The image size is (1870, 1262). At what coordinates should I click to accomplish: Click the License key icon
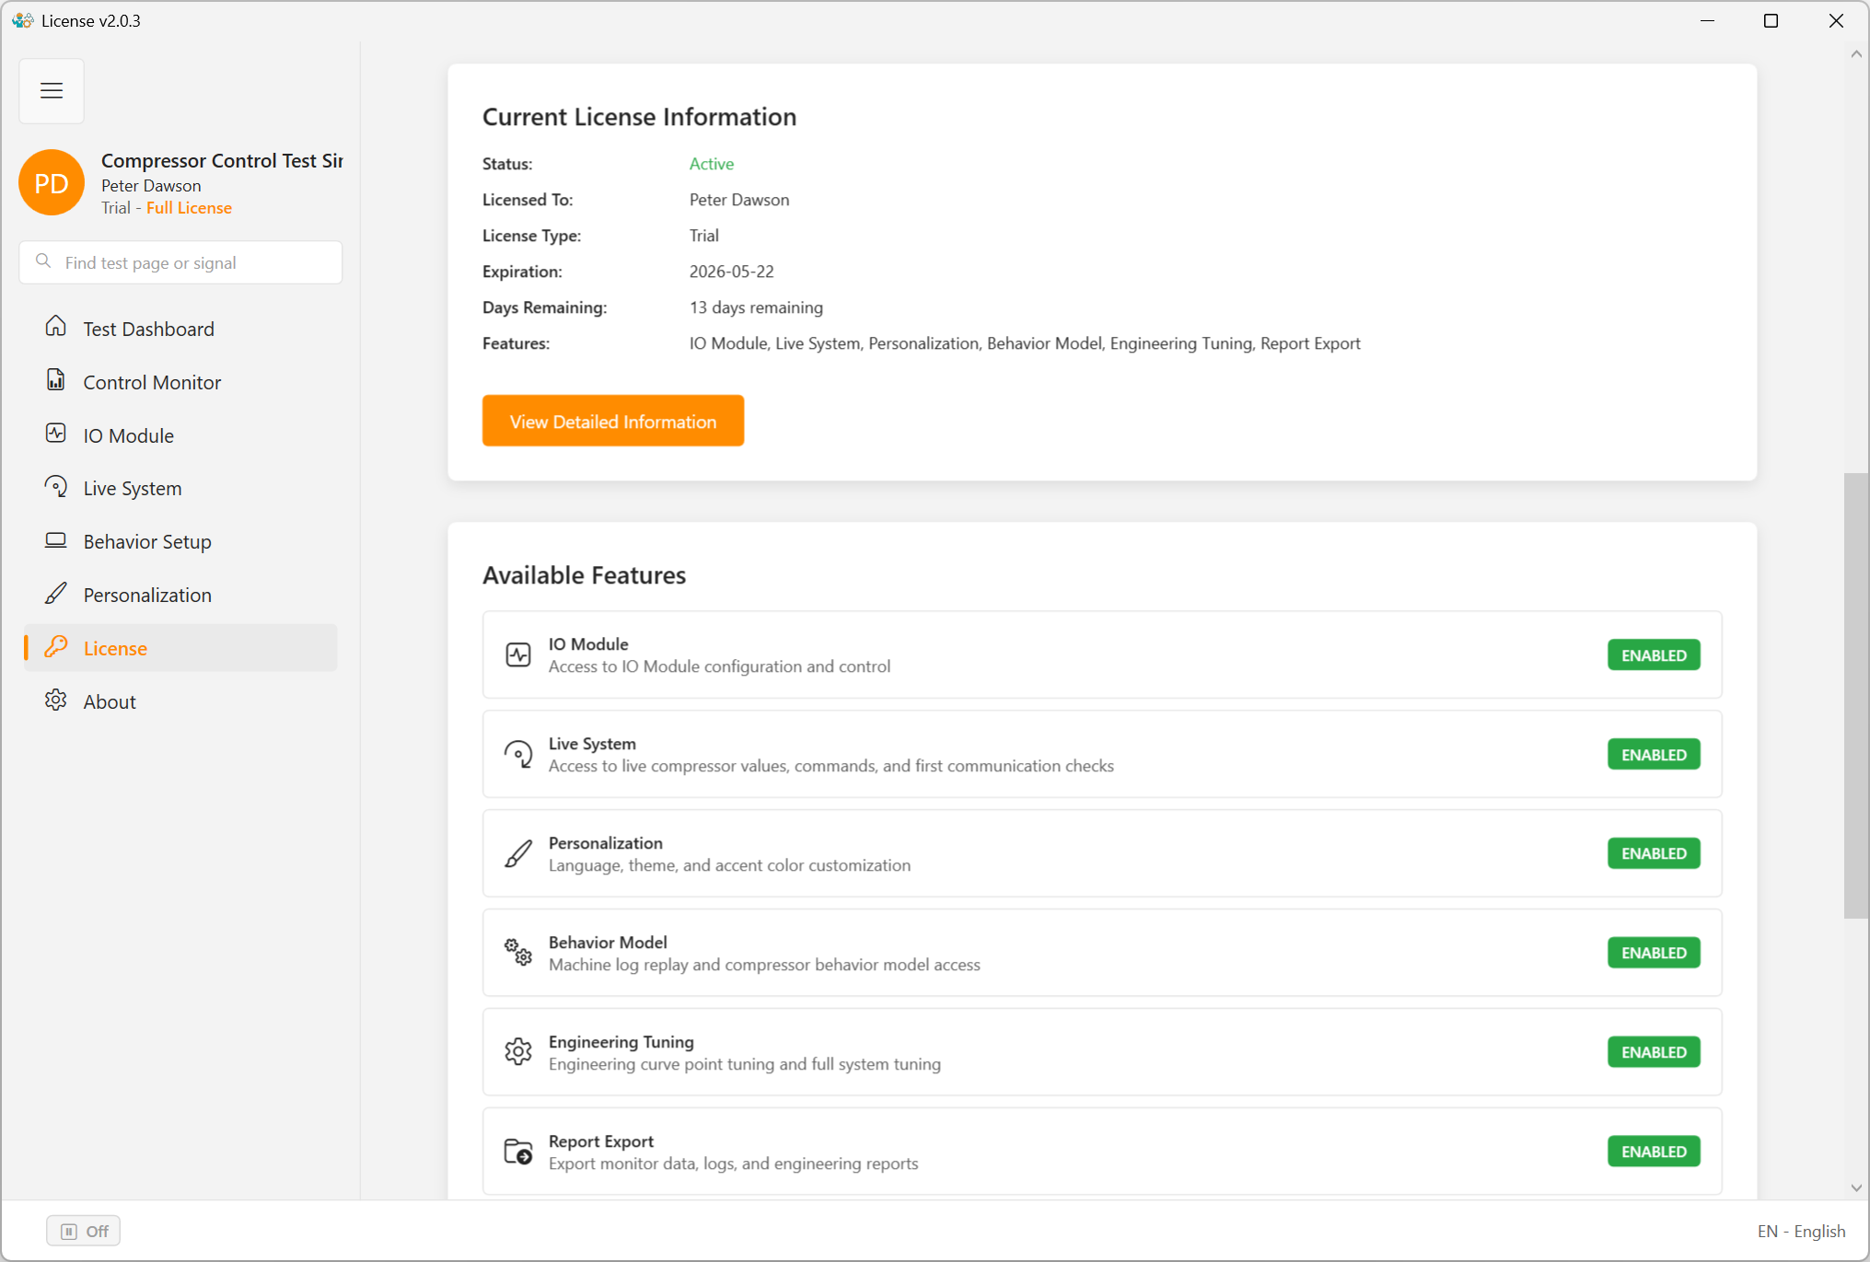pyautogui.click(x=56, y=647)
